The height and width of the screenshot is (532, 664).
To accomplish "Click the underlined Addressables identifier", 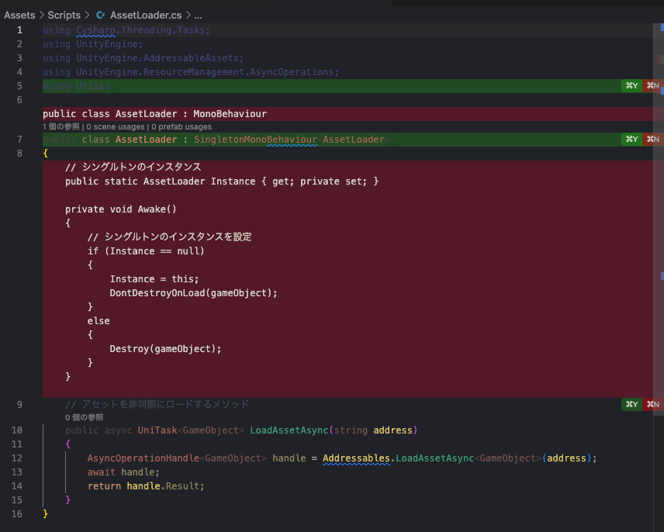I will click(x=356, y=458).
